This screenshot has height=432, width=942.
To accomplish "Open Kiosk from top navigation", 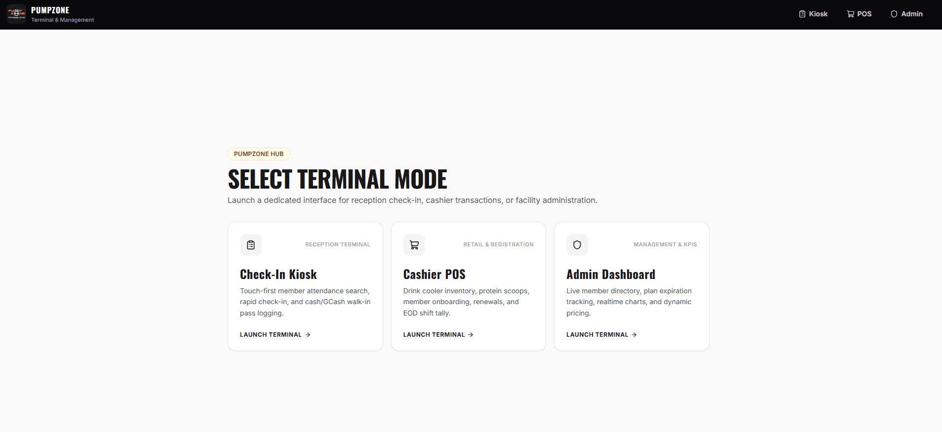I will pos(813,14).
